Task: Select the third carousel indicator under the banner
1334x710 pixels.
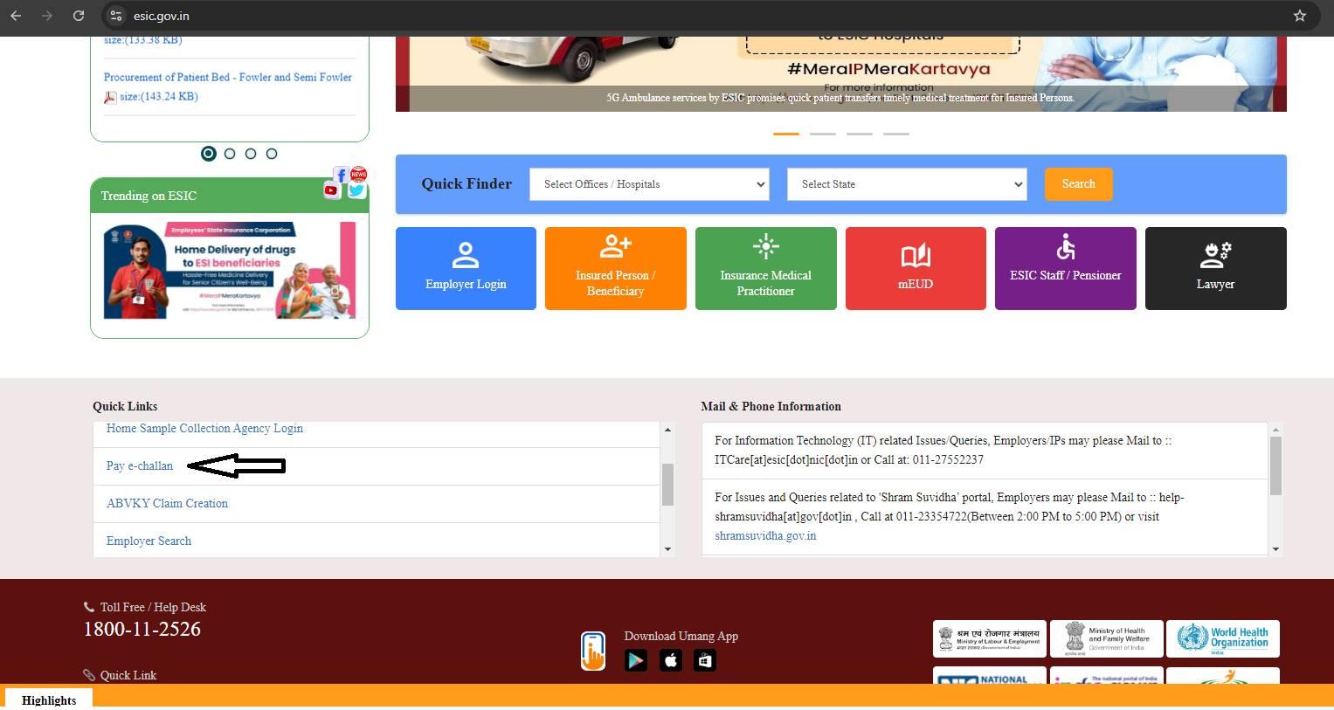Action: (858, 134)
